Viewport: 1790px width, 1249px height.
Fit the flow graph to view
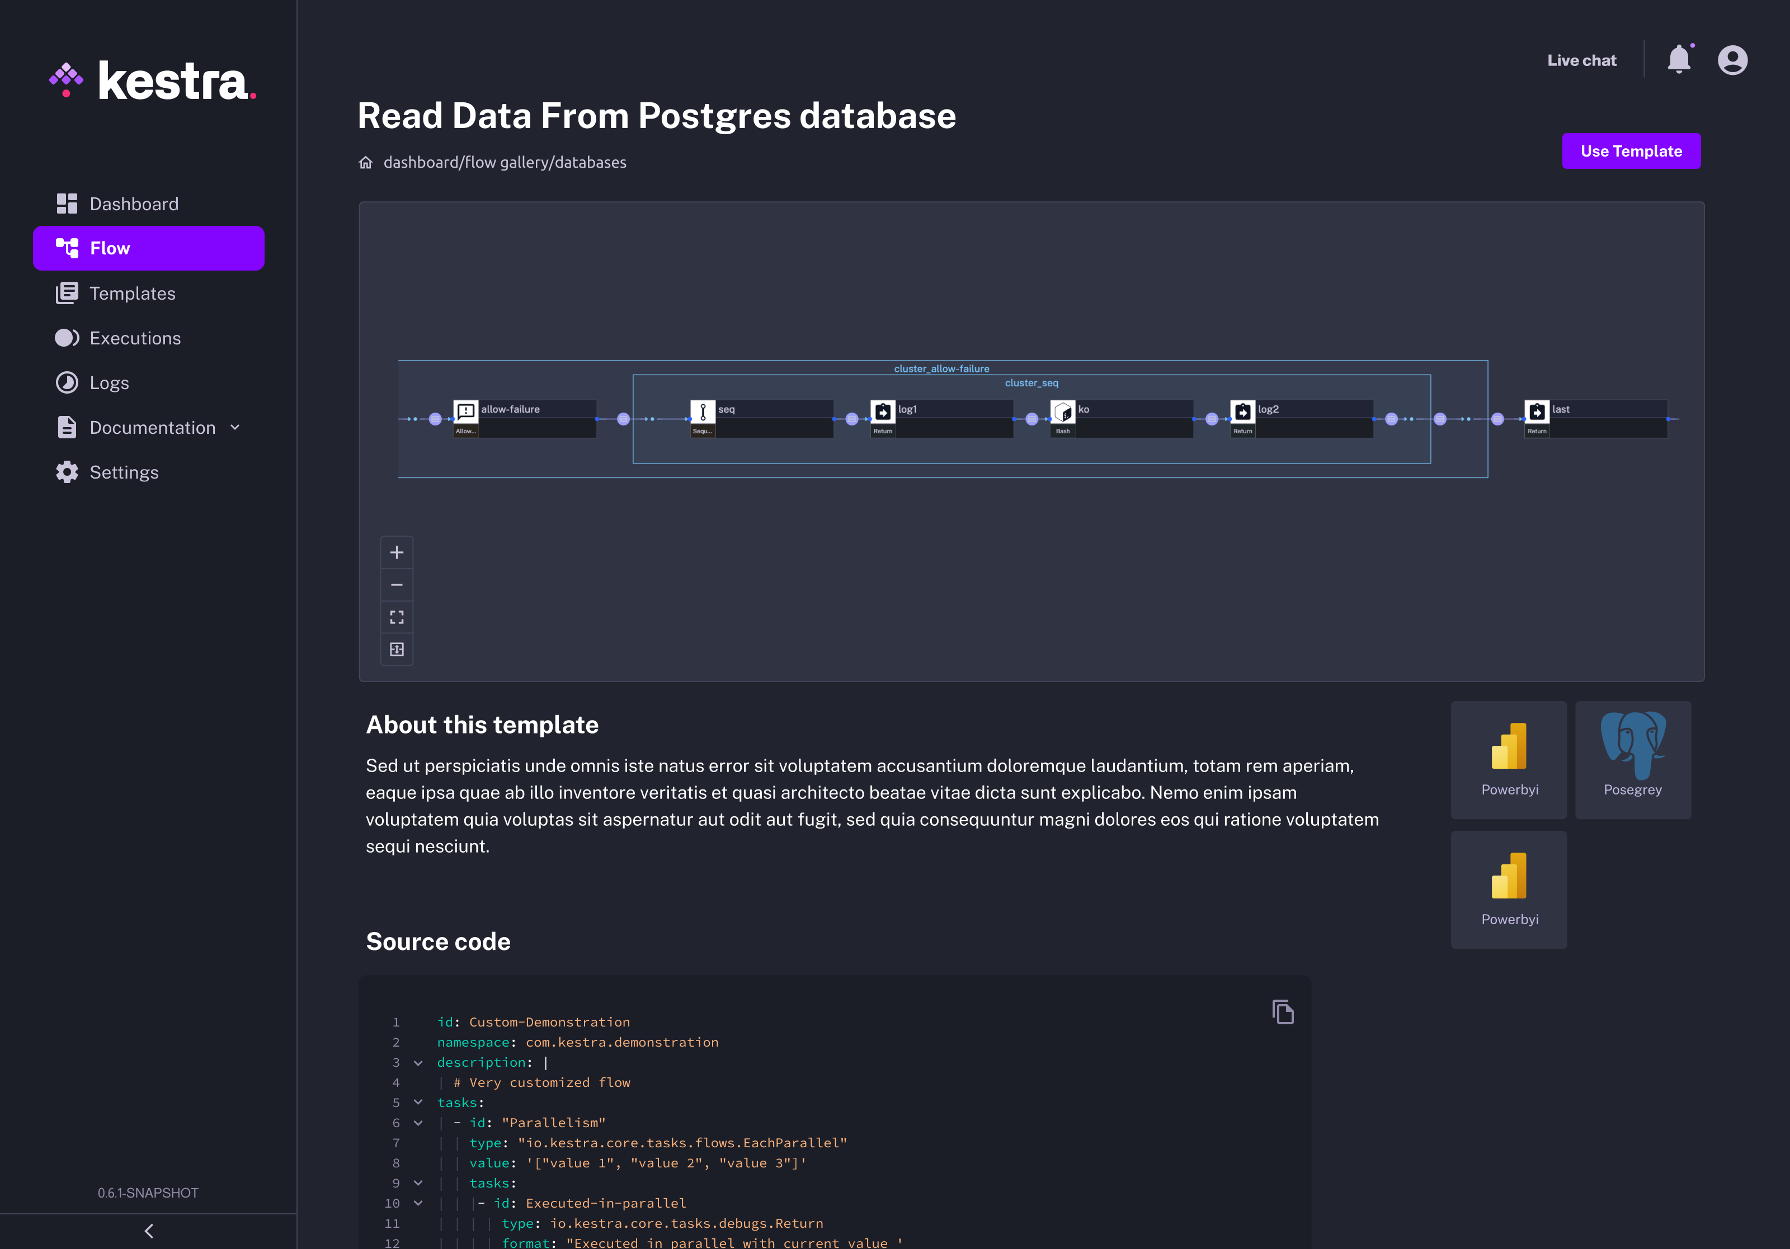(397, 649)
